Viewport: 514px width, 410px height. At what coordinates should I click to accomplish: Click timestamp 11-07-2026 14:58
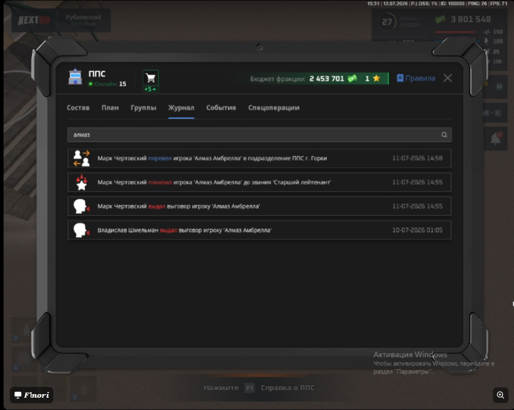pos(417,158)
